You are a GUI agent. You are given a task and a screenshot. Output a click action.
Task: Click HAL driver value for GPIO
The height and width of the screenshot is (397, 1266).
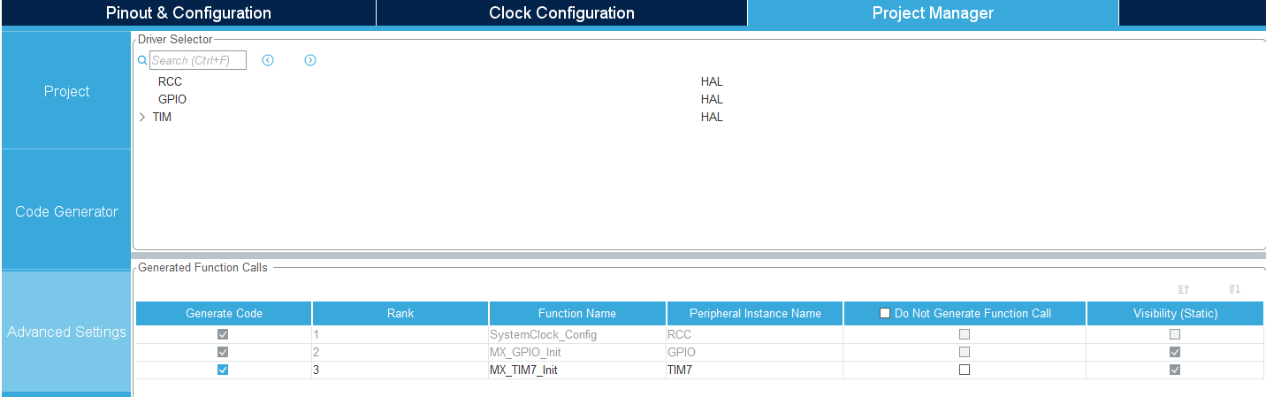[712, 99]
